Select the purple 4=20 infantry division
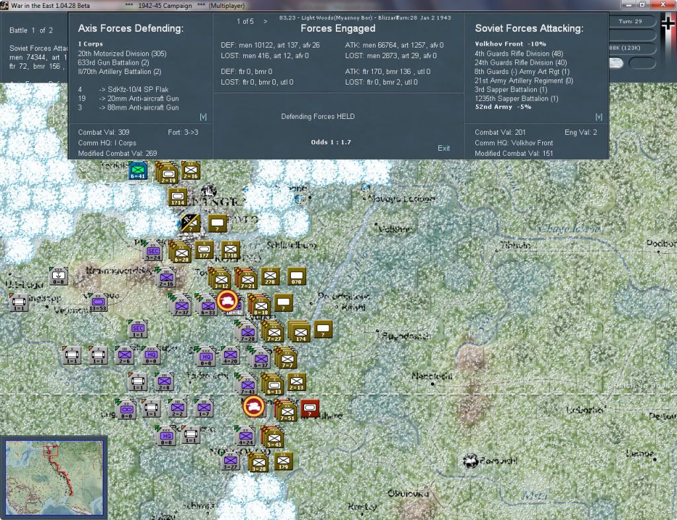 [229, 355]
